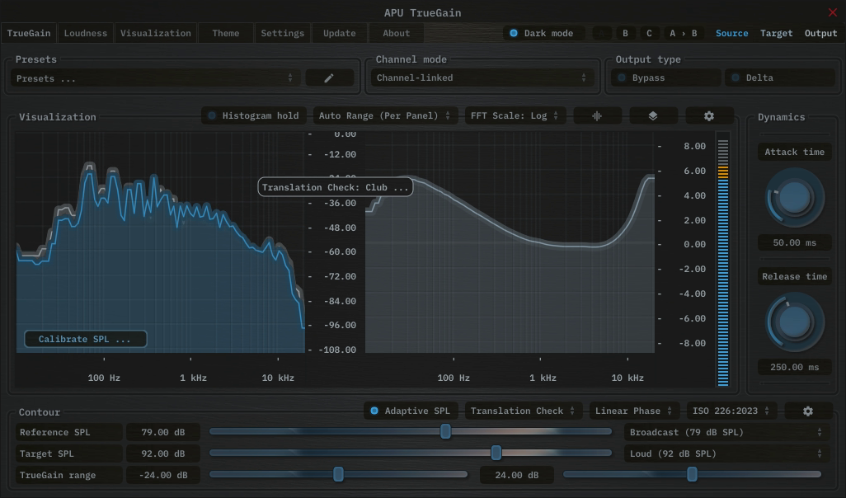Switch to the Loudness tab
The width and height of the screenshot is (846, 498).
(86, 34)
